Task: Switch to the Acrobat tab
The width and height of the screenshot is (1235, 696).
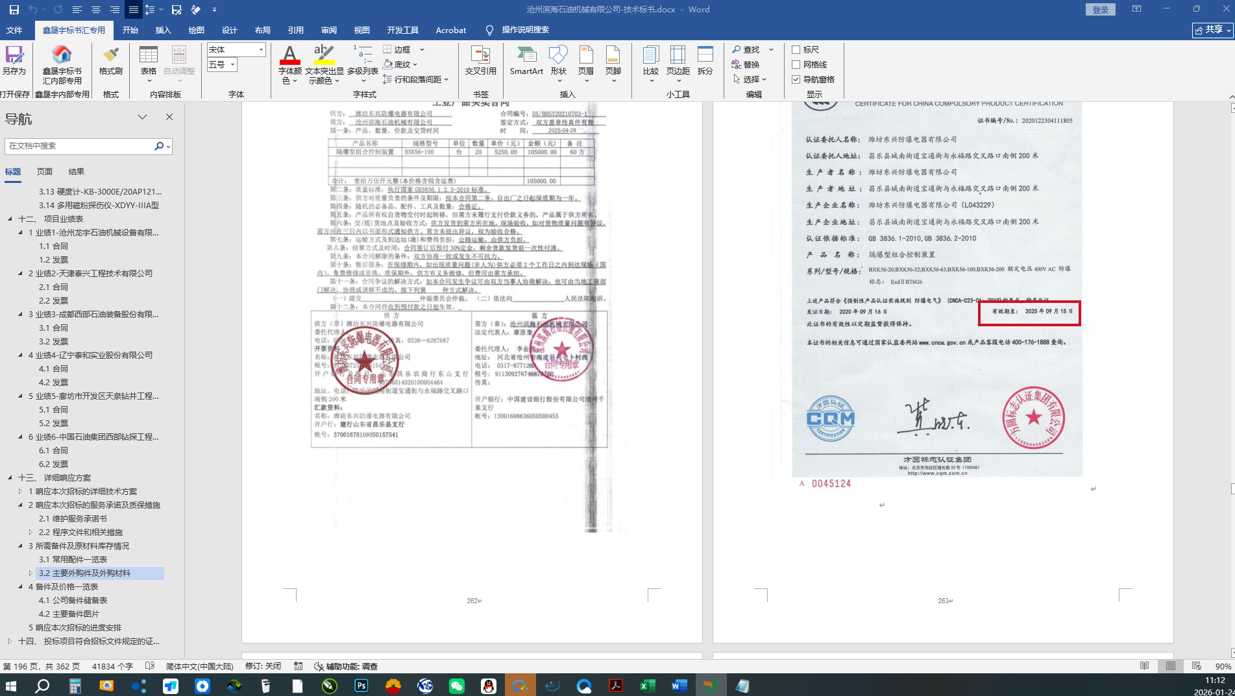Action: (451, 30)
